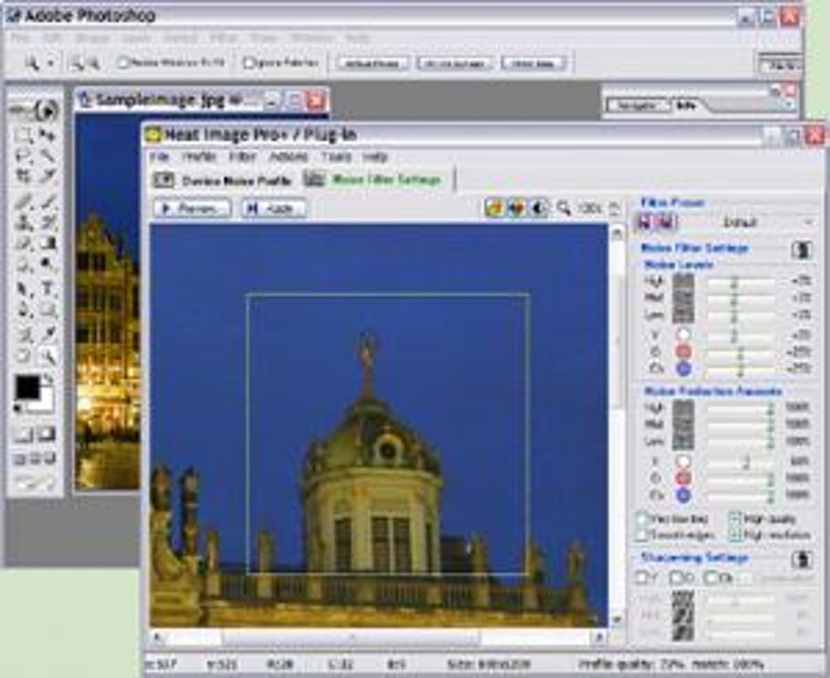
Task: Click the first Filter Preset disk icon
Action: coord(645,221)
